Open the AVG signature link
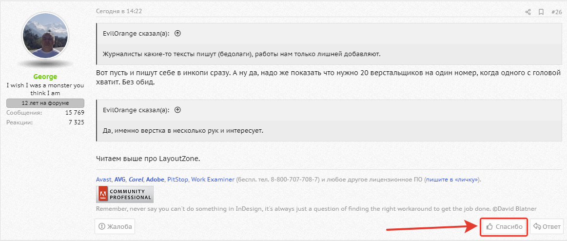This screenshot has width=567, height=241. (119, 180)
